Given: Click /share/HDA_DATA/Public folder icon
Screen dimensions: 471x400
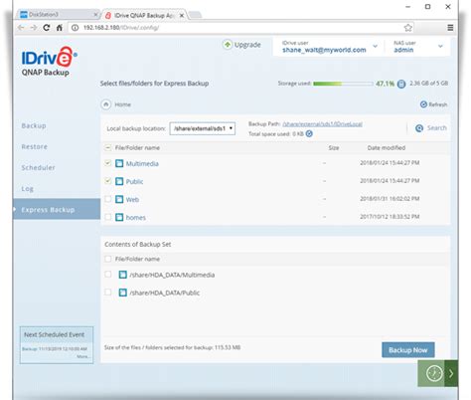Looking at the screenshot, I should pos(123,293).
